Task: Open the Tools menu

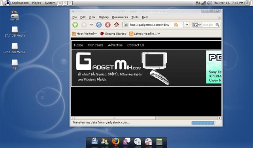Action: pyautogui.click(x=135, y=17)
